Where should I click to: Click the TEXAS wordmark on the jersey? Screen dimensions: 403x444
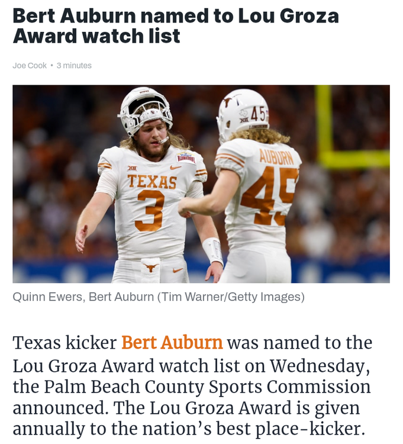(x=152, y=182)
